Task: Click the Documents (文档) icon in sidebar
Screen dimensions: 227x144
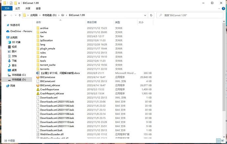Action: pyautogui.click(x=10, y=56)
